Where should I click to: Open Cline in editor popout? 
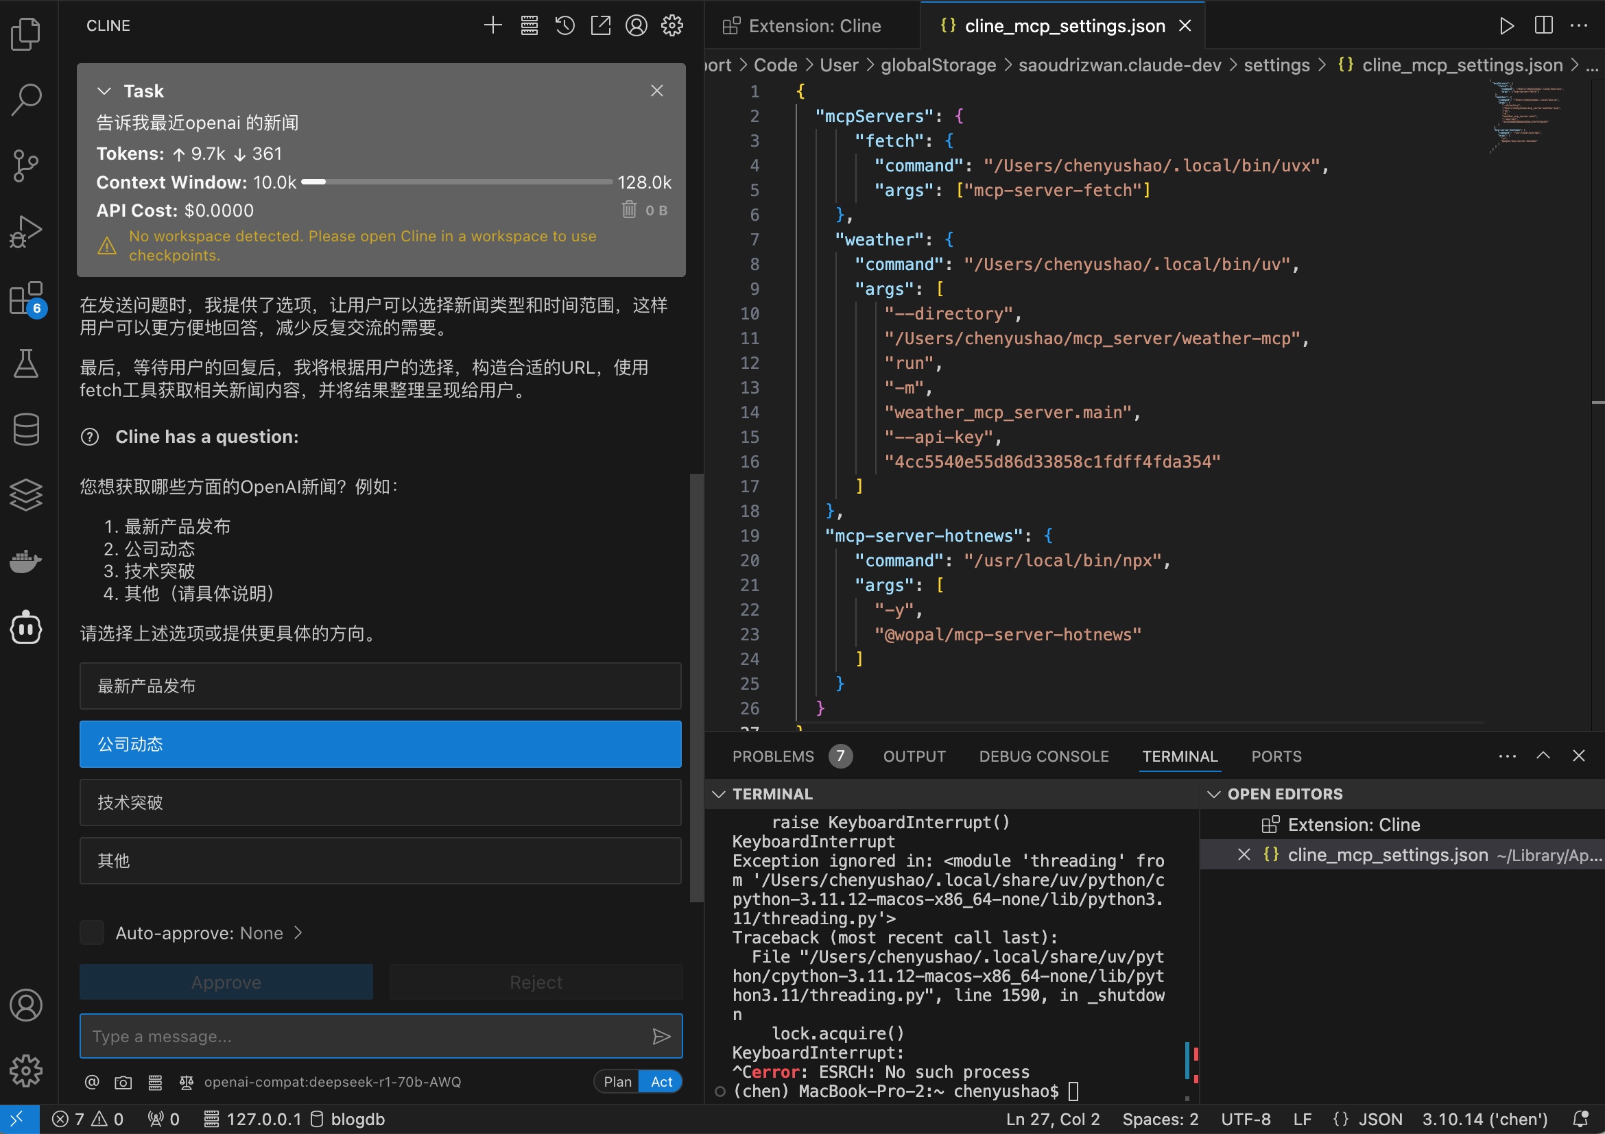click(600, 26)
